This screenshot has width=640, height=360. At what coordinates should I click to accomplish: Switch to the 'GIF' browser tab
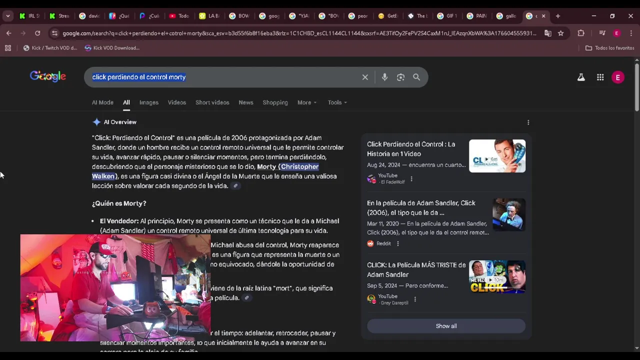[x=446, y=16]
